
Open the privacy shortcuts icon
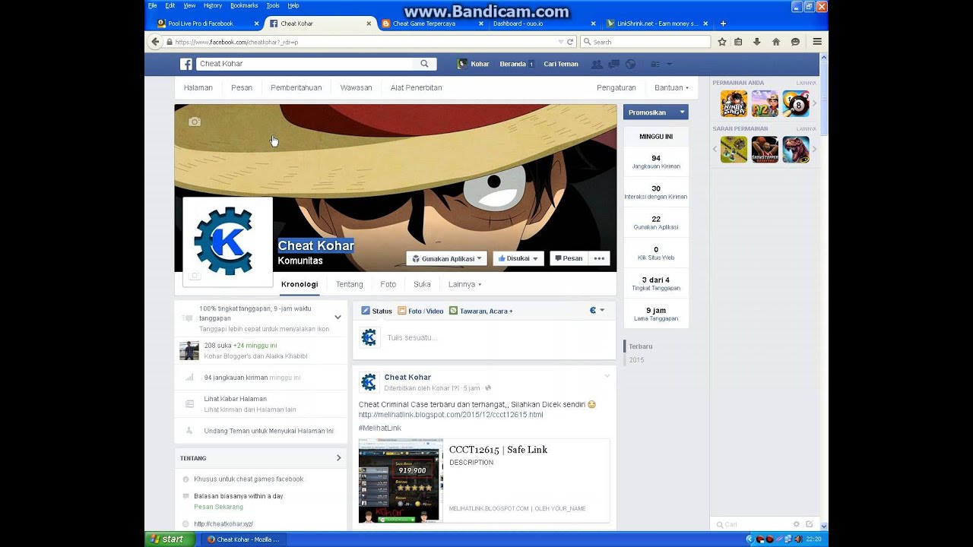click(654, 64)
